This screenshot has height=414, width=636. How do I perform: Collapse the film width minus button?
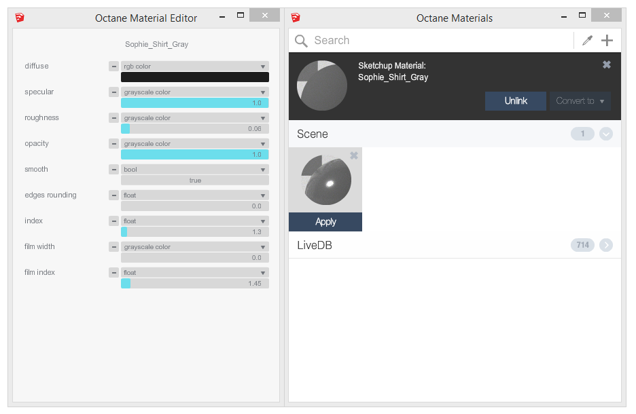click(114, 246)
